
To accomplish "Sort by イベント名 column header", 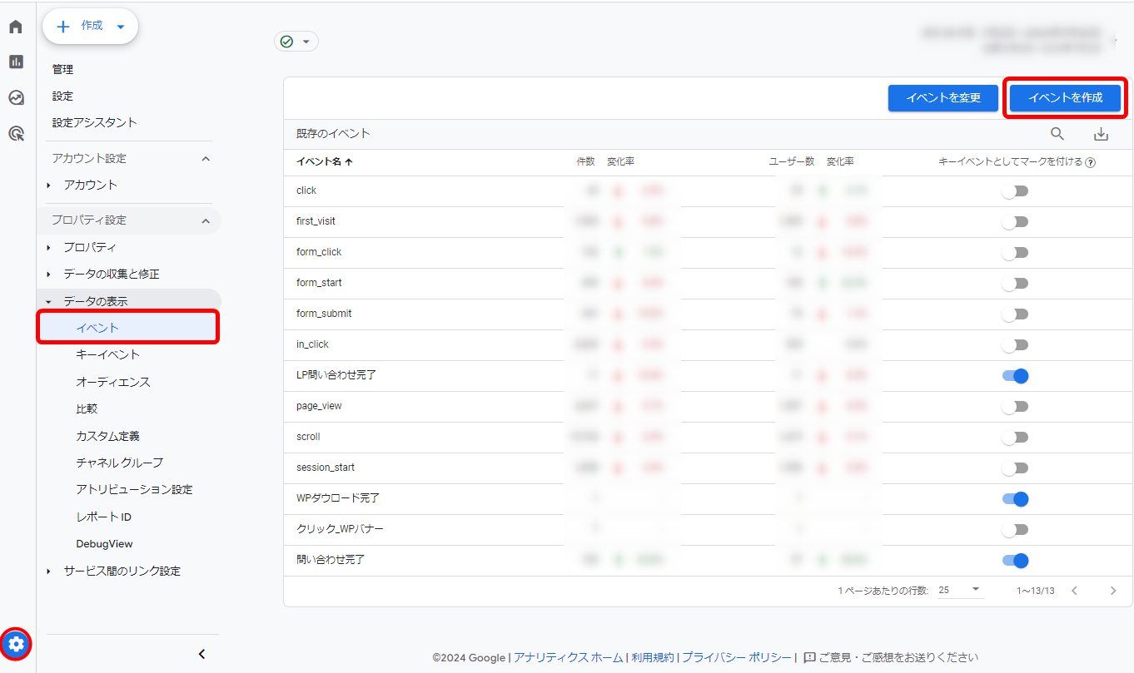I will pos(325,163).
